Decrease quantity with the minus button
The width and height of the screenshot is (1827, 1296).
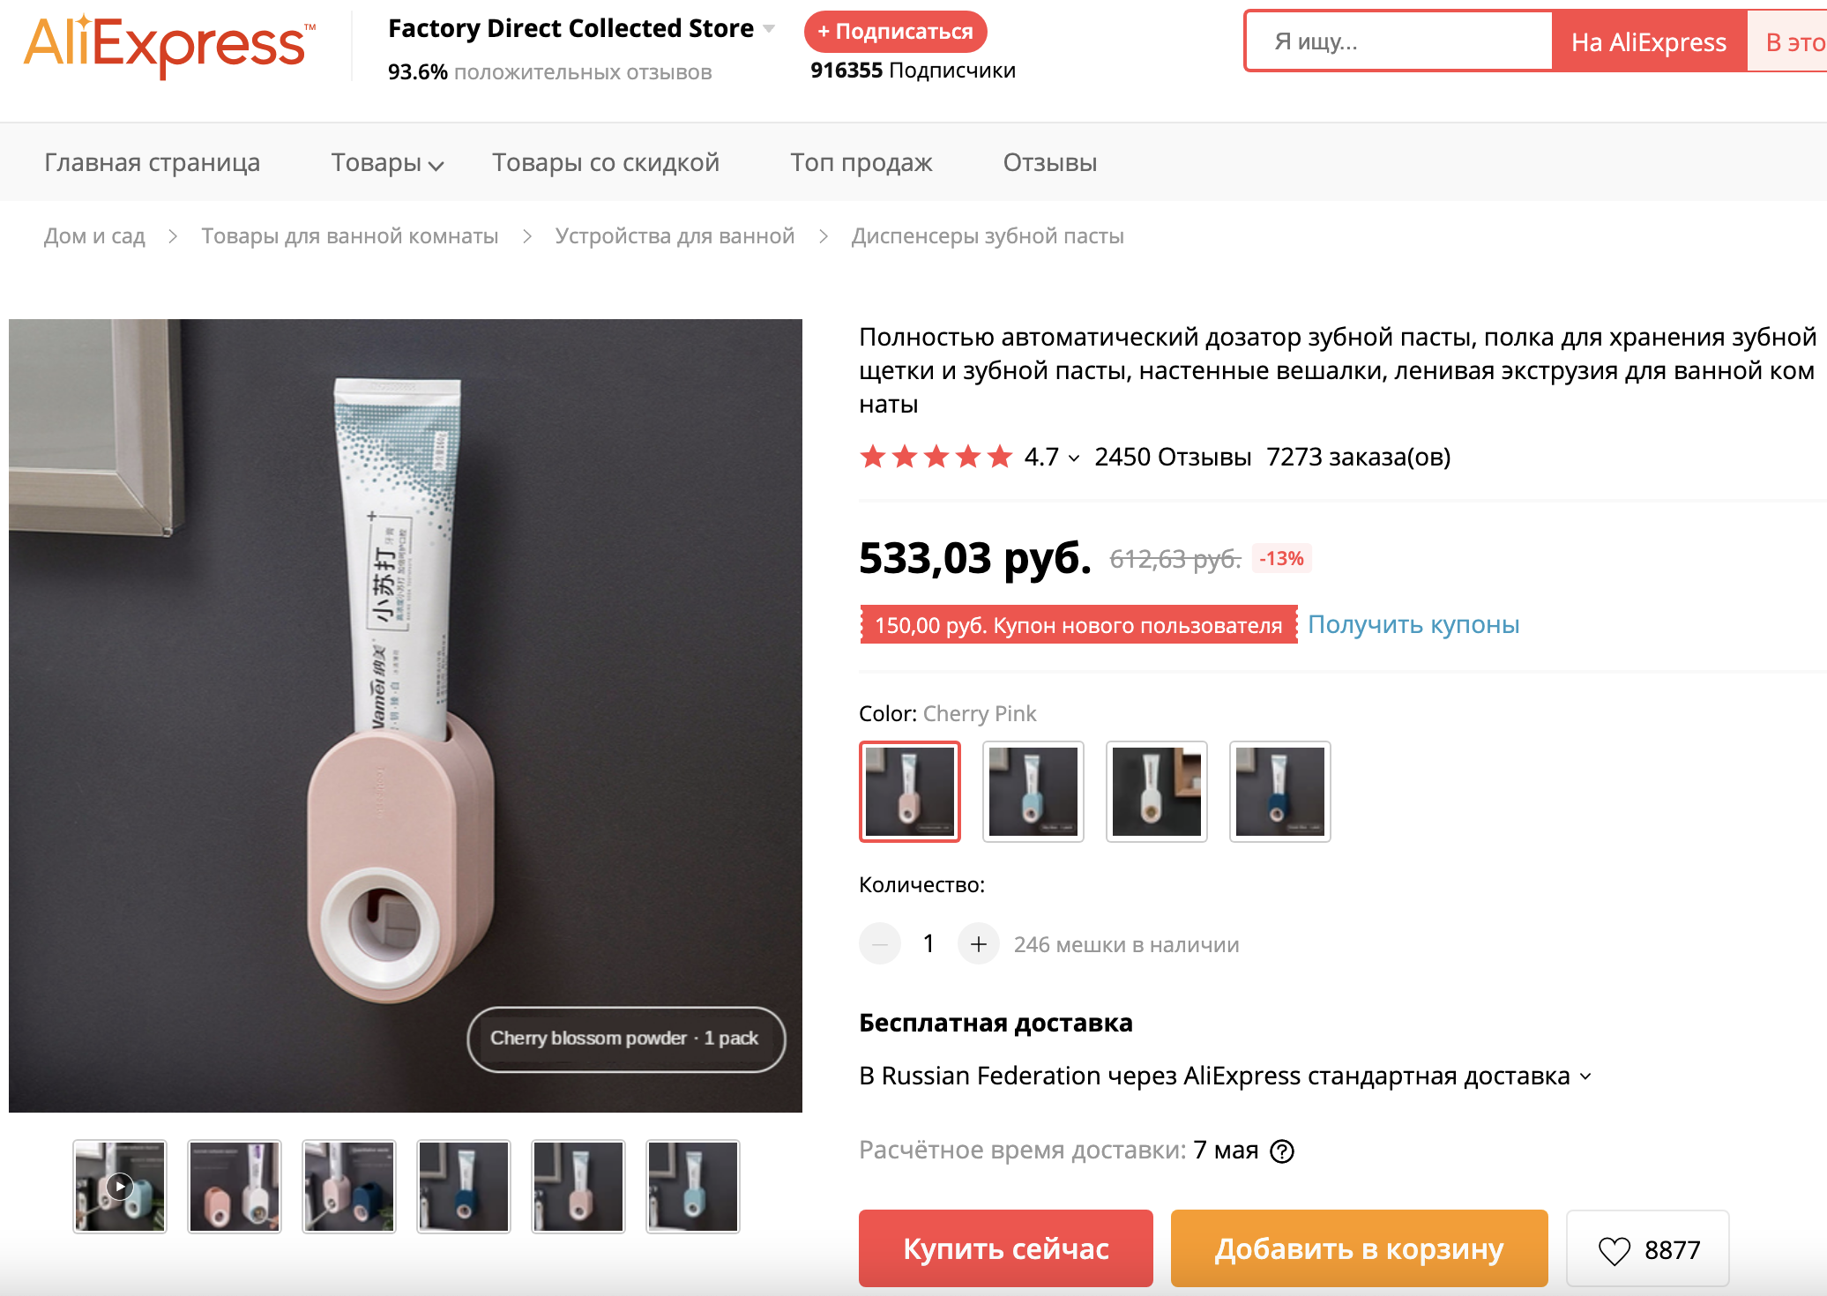[880, 944]
